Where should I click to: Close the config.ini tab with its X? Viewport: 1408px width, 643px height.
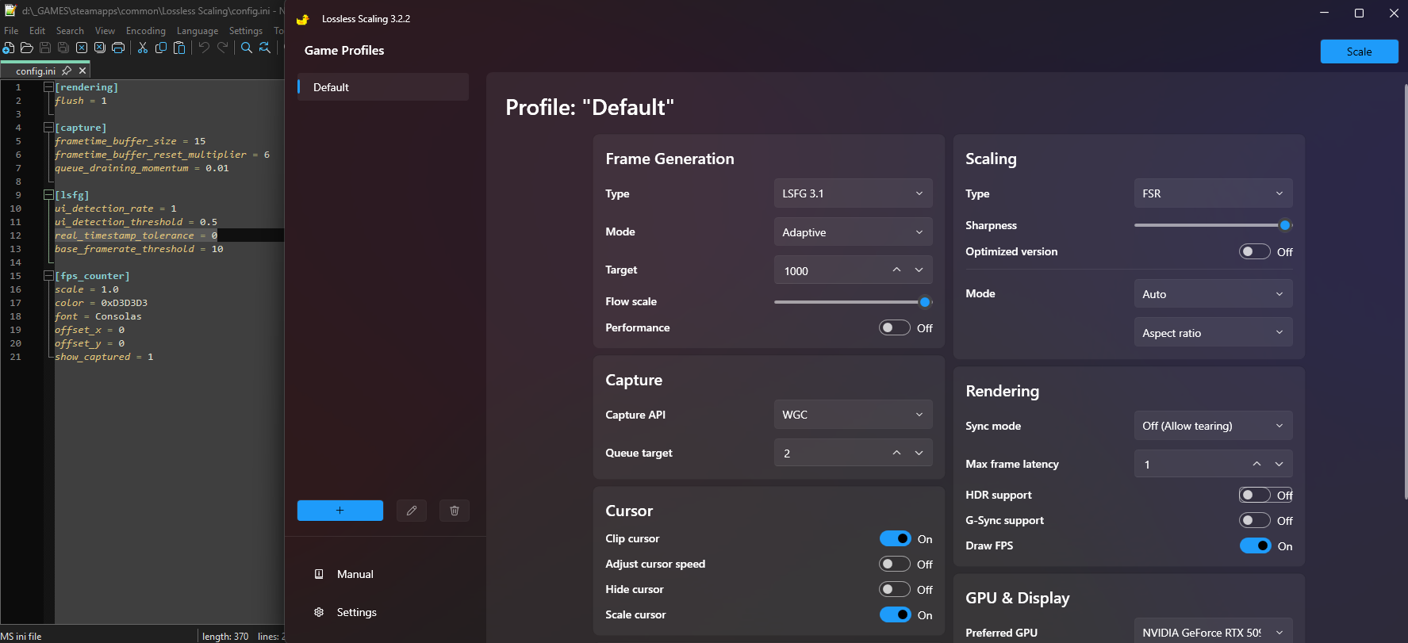[x=82, y=71]
